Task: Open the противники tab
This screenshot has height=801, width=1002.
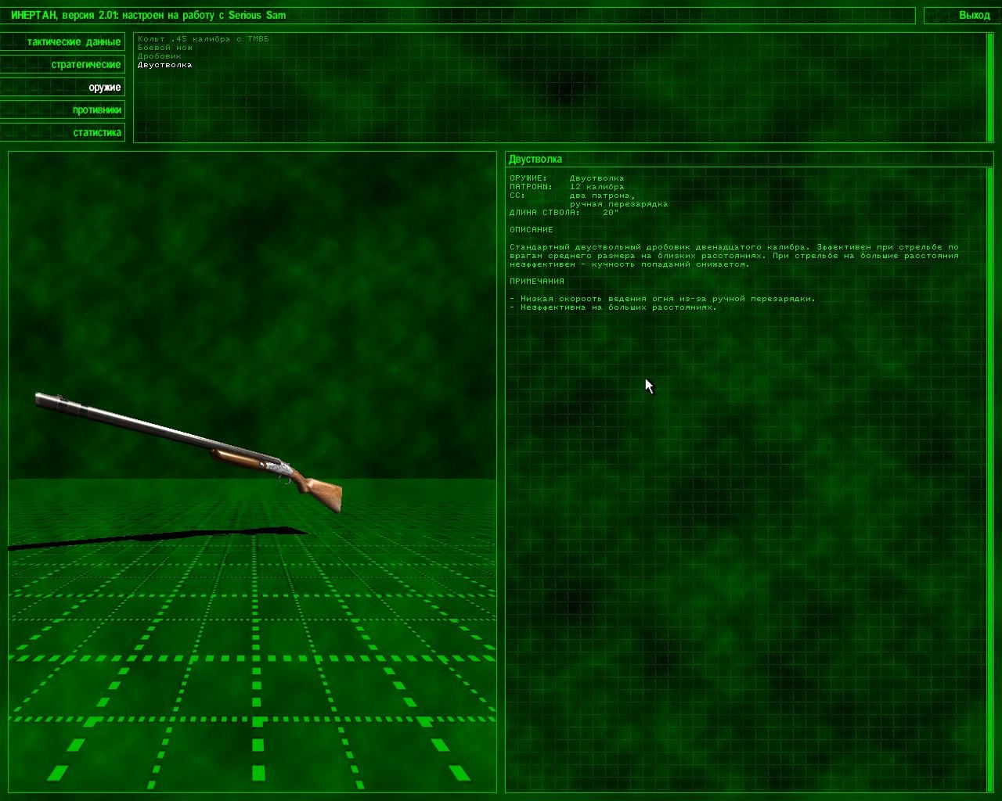Action: point(63,110)
